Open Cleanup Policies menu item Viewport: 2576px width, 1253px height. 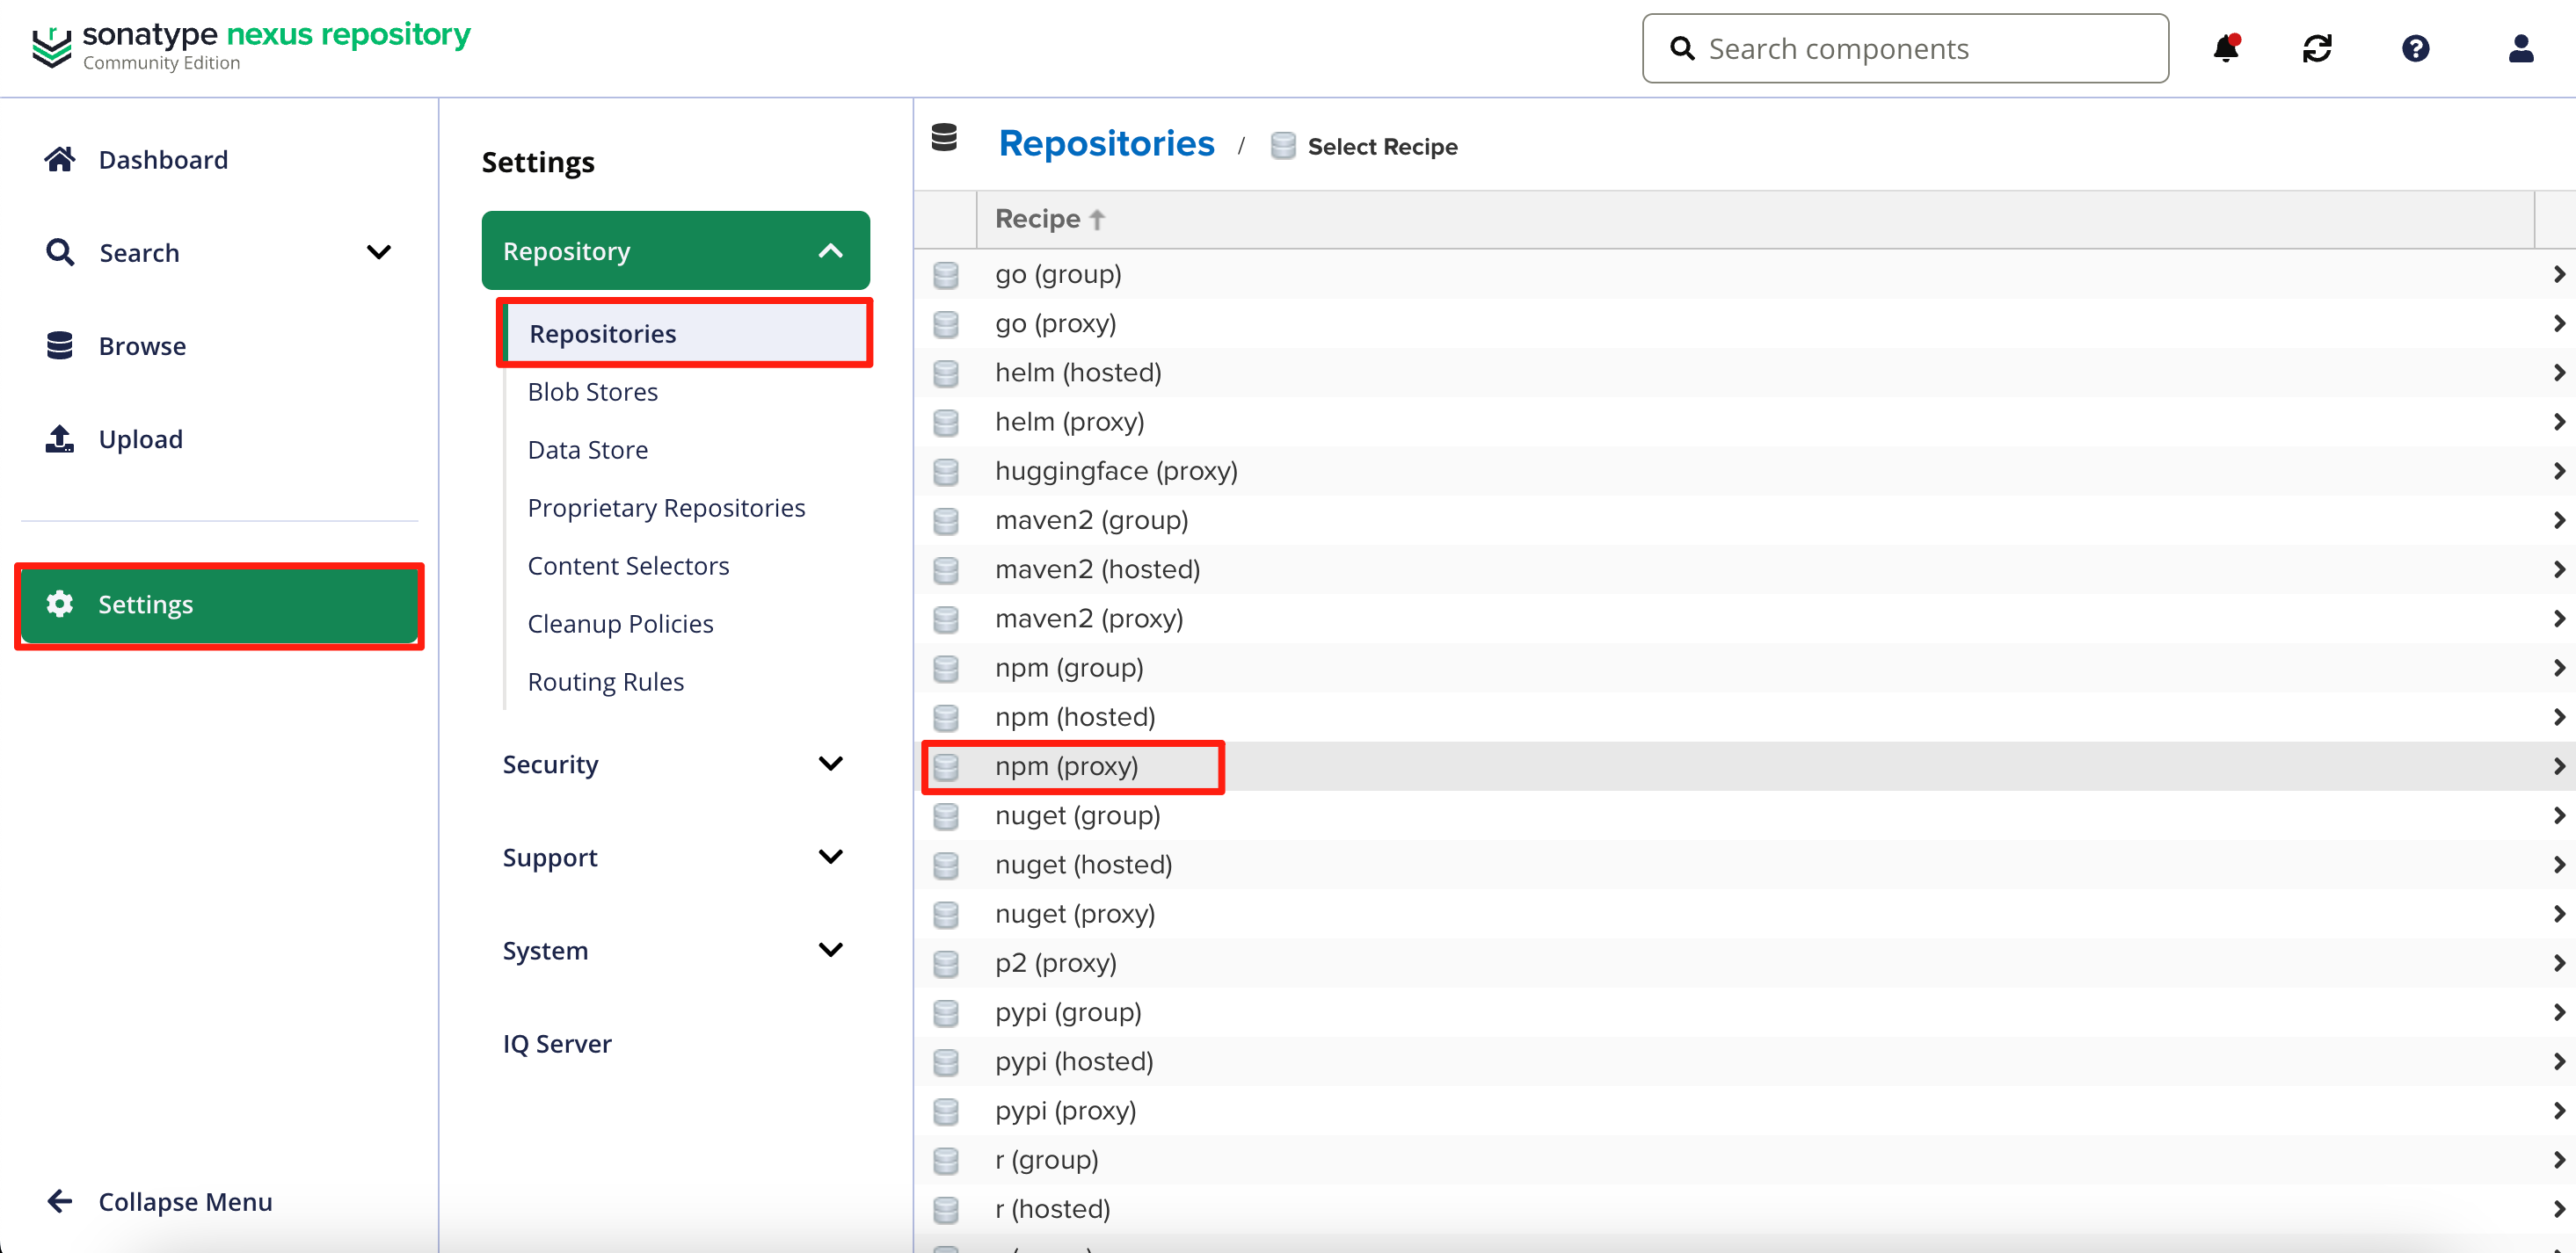[620, 624]
